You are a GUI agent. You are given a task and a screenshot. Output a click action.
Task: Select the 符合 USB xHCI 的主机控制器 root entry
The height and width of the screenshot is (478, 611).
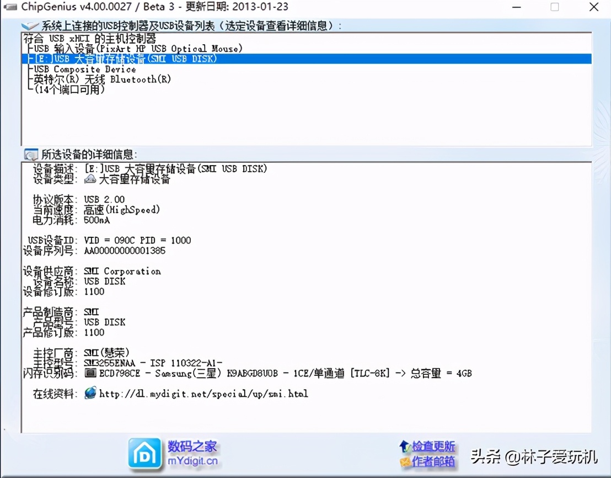point(88,38)
